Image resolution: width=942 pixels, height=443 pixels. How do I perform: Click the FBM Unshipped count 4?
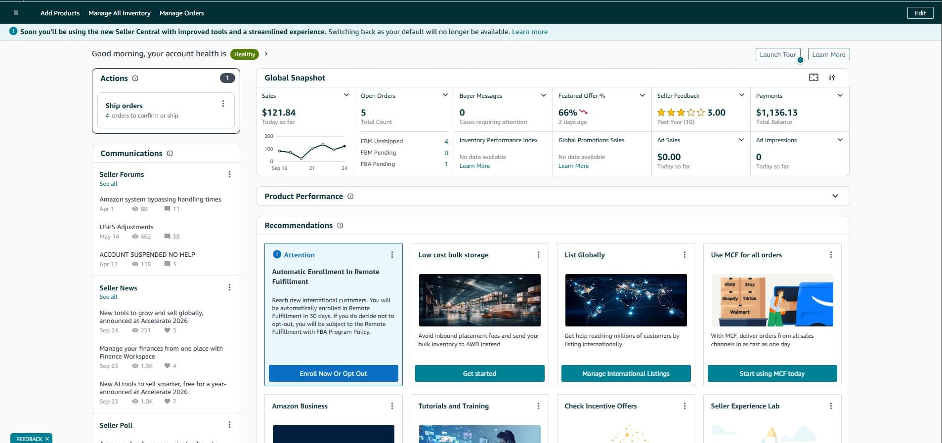[446, 141]
